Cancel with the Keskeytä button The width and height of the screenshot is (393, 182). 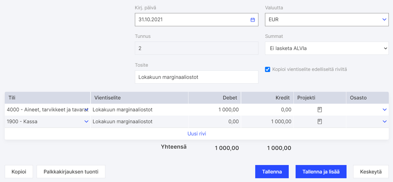point(371,172)
